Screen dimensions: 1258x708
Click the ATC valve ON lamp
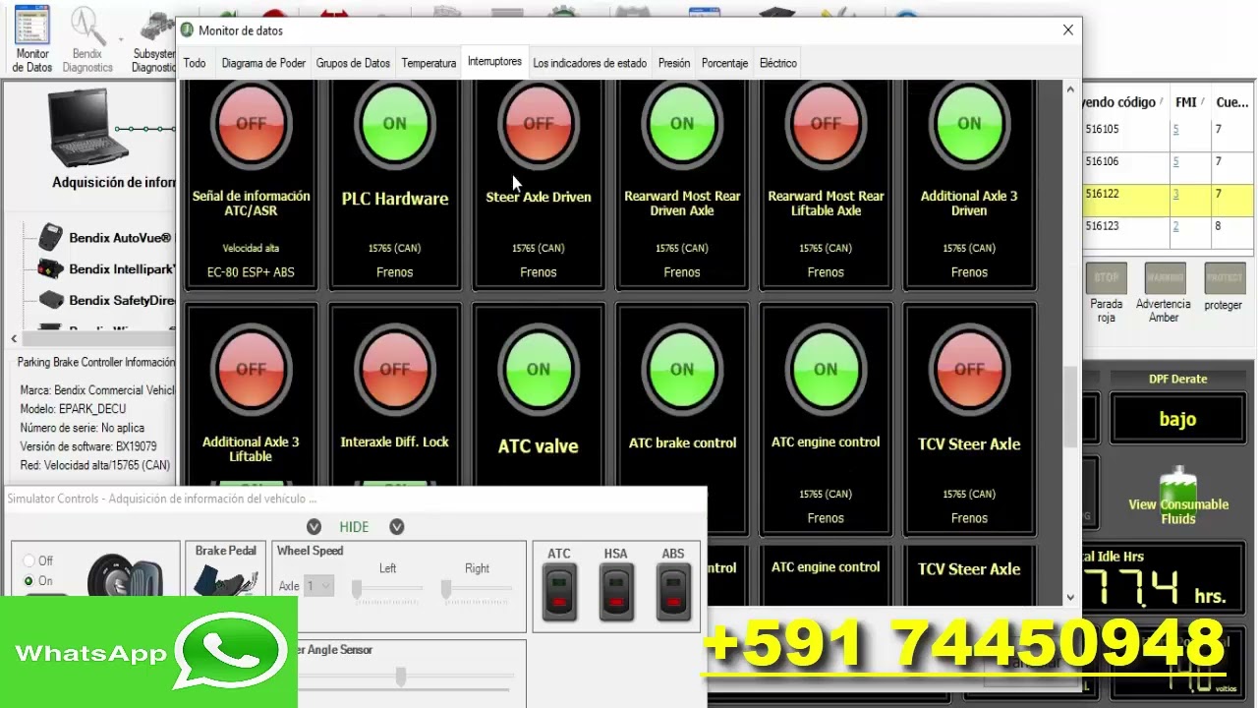tap(538, 369)
